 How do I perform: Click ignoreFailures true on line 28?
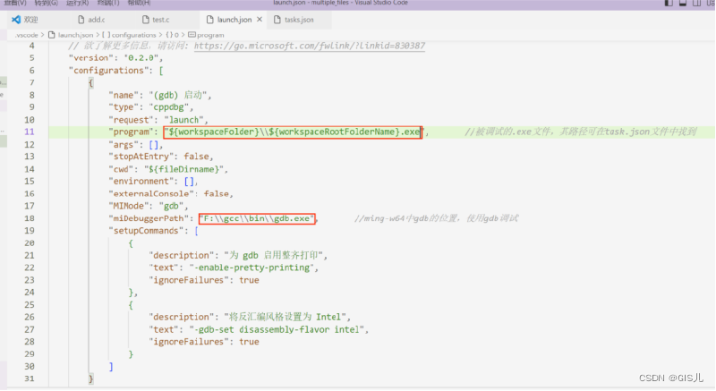pyautogui.click(x=249, y=342)
